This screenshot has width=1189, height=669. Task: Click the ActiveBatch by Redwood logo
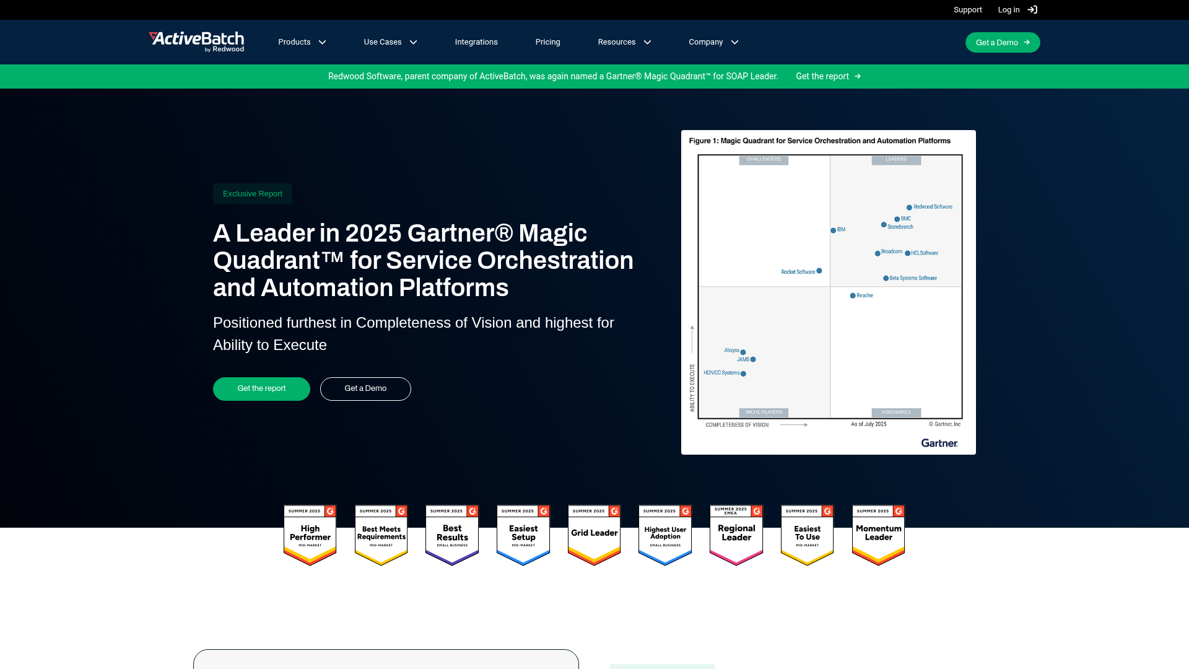point(196,42)
